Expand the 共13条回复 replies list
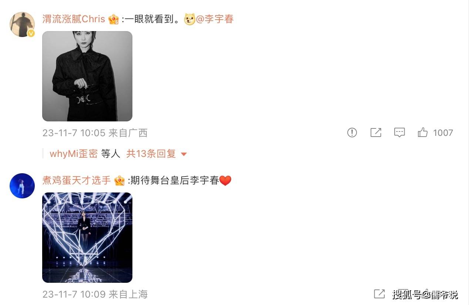The height and width of the screenshot is (305, 469). coord(151,154)
